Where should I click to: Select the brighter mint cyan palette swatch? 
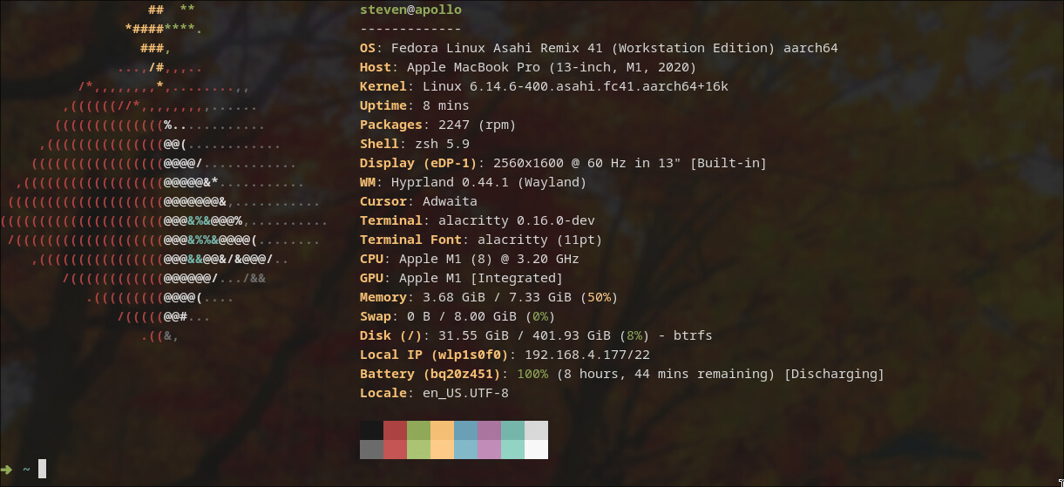point(512,450)
